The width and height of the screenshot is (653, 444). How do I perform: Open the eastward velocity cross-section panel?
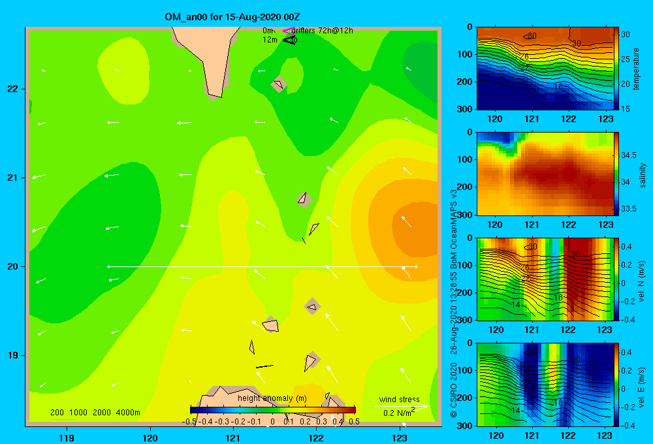(x=545, y=385)
